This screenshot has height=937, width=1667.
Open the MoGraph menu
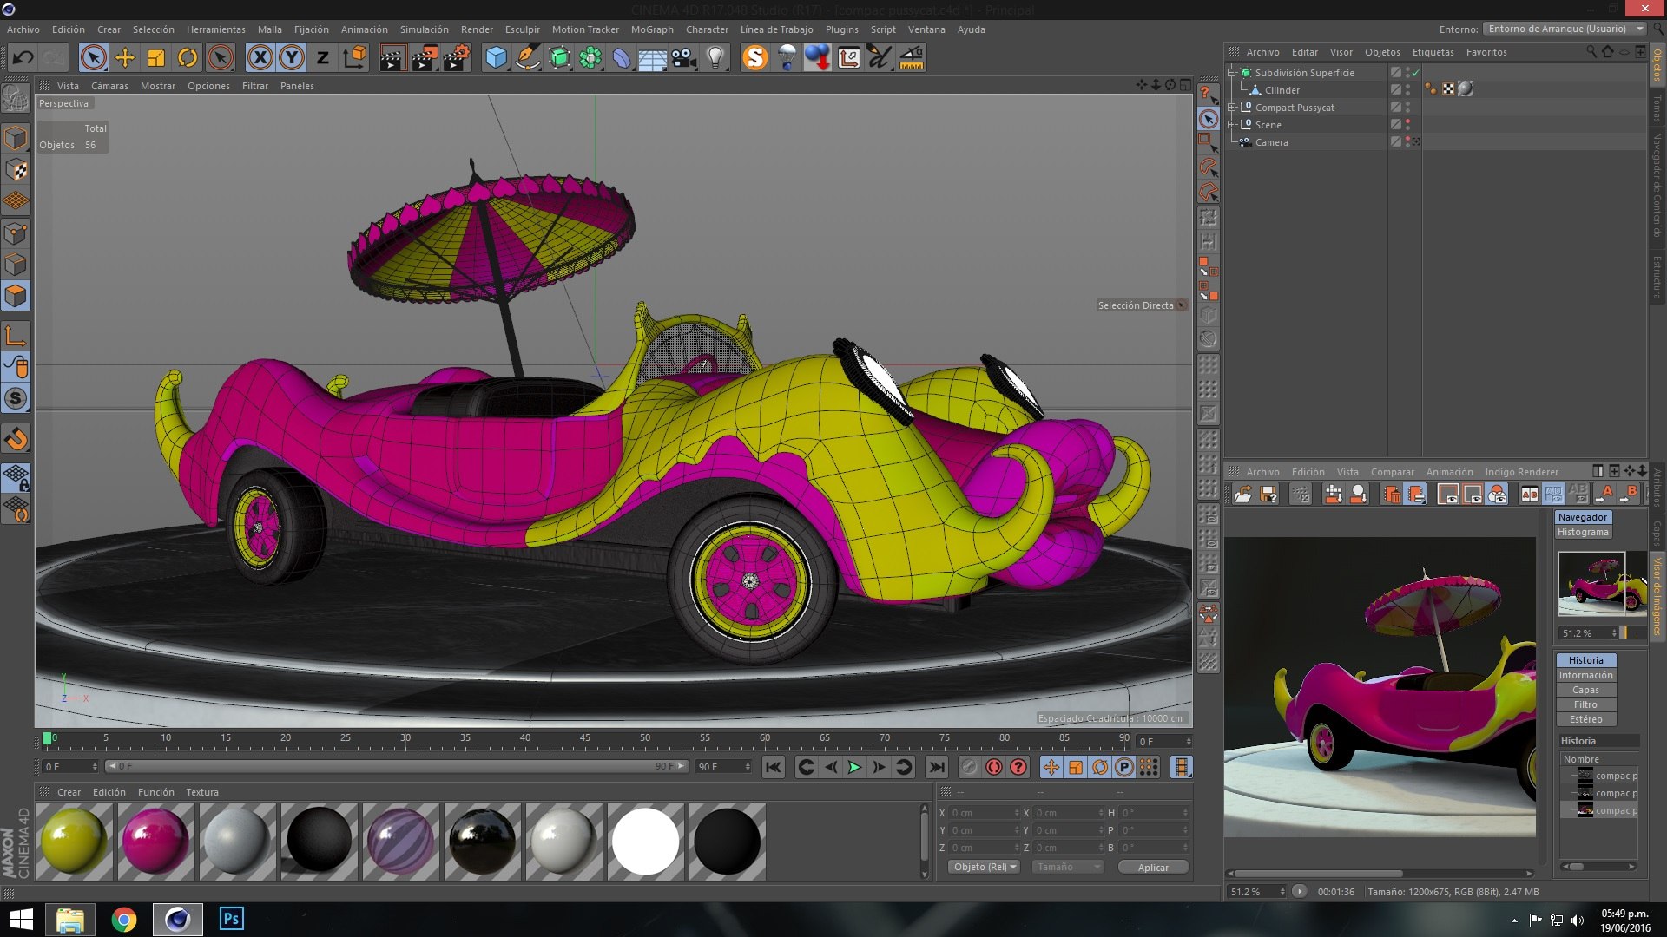tap(652, 29)
